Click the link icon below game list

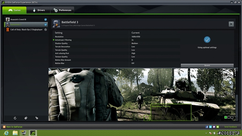[x=37, y=118]
